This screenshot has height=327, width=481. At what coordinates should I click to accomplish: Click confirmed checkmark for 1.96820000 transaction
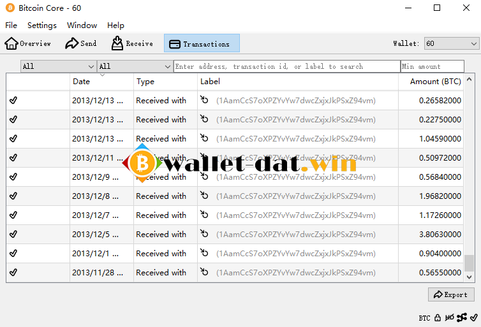coord(13,196)
